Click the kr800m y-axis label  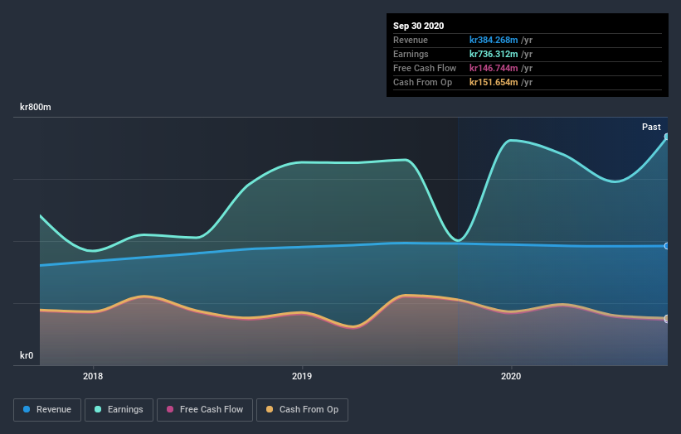[35, 107]
